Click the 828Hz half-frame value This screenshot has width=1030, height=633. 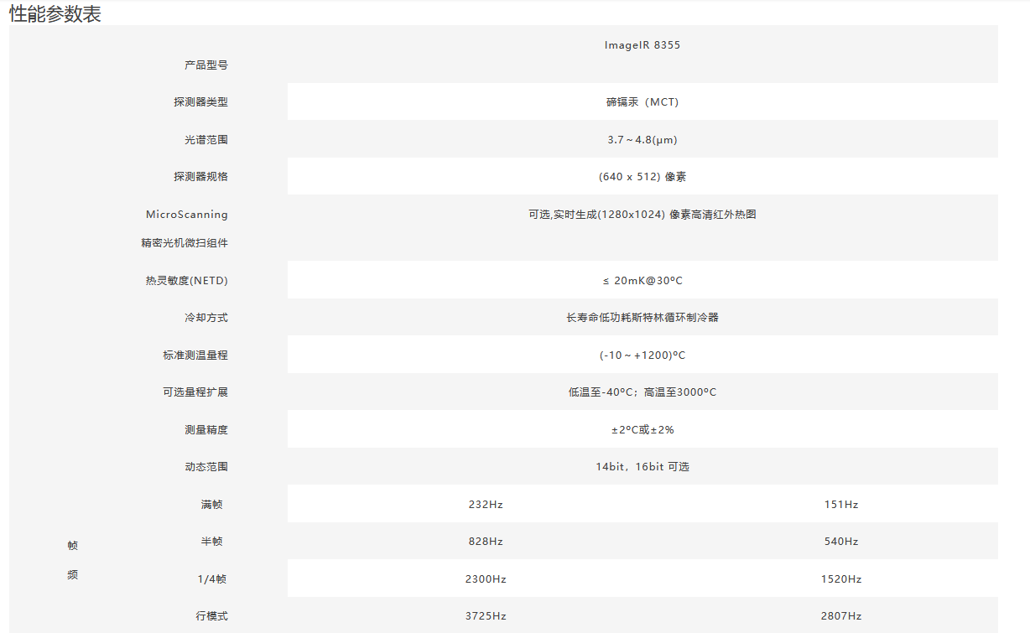pos(486,542)
